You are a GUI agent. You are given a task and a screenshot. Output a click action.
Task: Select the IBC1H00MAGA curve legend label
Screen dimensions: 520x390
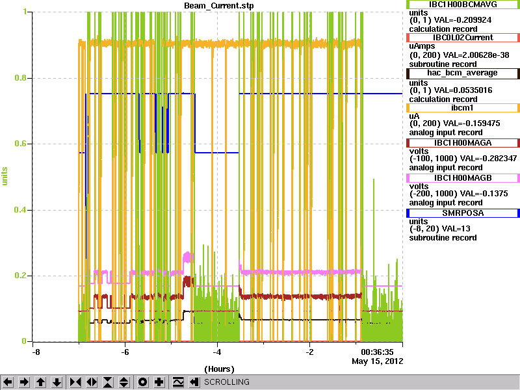pos(463,143)
